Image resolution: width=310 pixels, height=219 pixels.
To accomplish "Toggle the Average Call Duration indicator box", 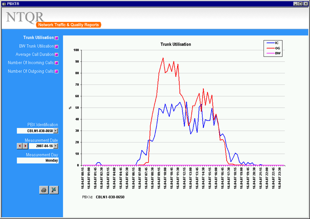I will click(57, 55).
